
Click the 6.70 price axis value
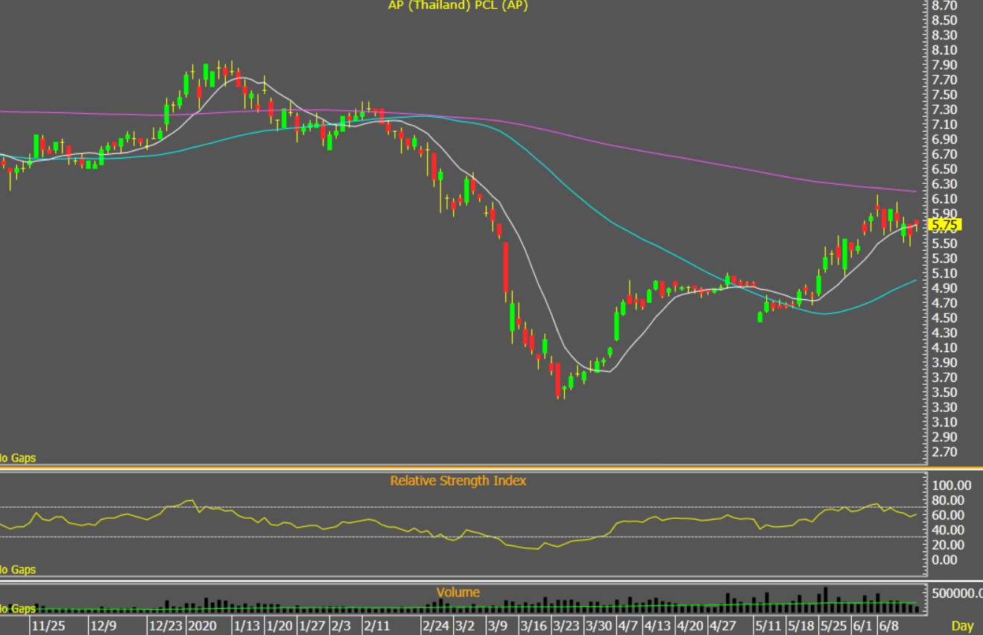coord(945,155)
